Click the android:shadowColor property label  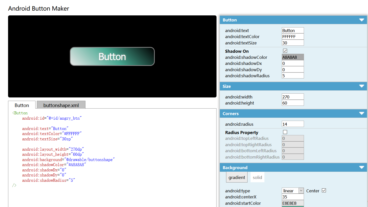[x=246, y=57]
